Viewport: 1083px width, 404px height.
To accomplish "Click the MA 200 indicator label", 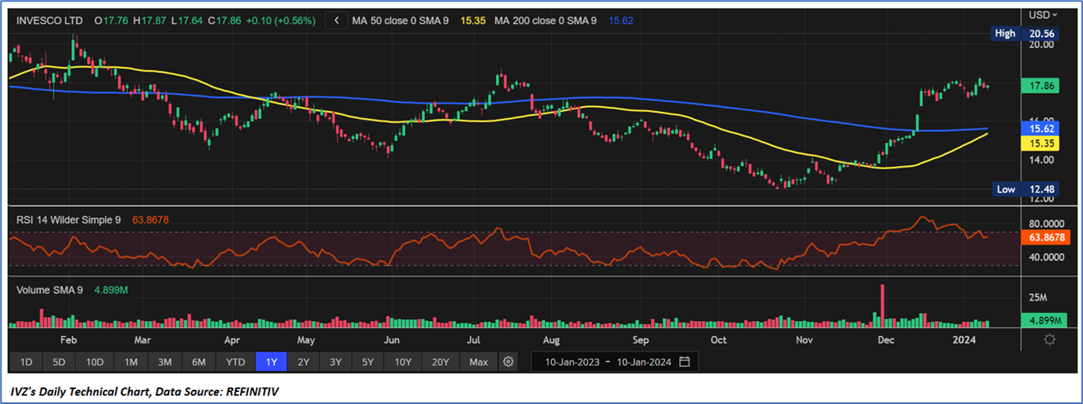I will (x=545, y=20).
